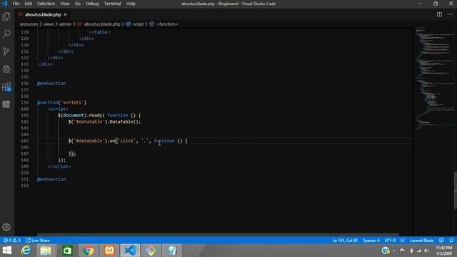Open the Debug menu

pyautogui.click(x=92, y=4)
